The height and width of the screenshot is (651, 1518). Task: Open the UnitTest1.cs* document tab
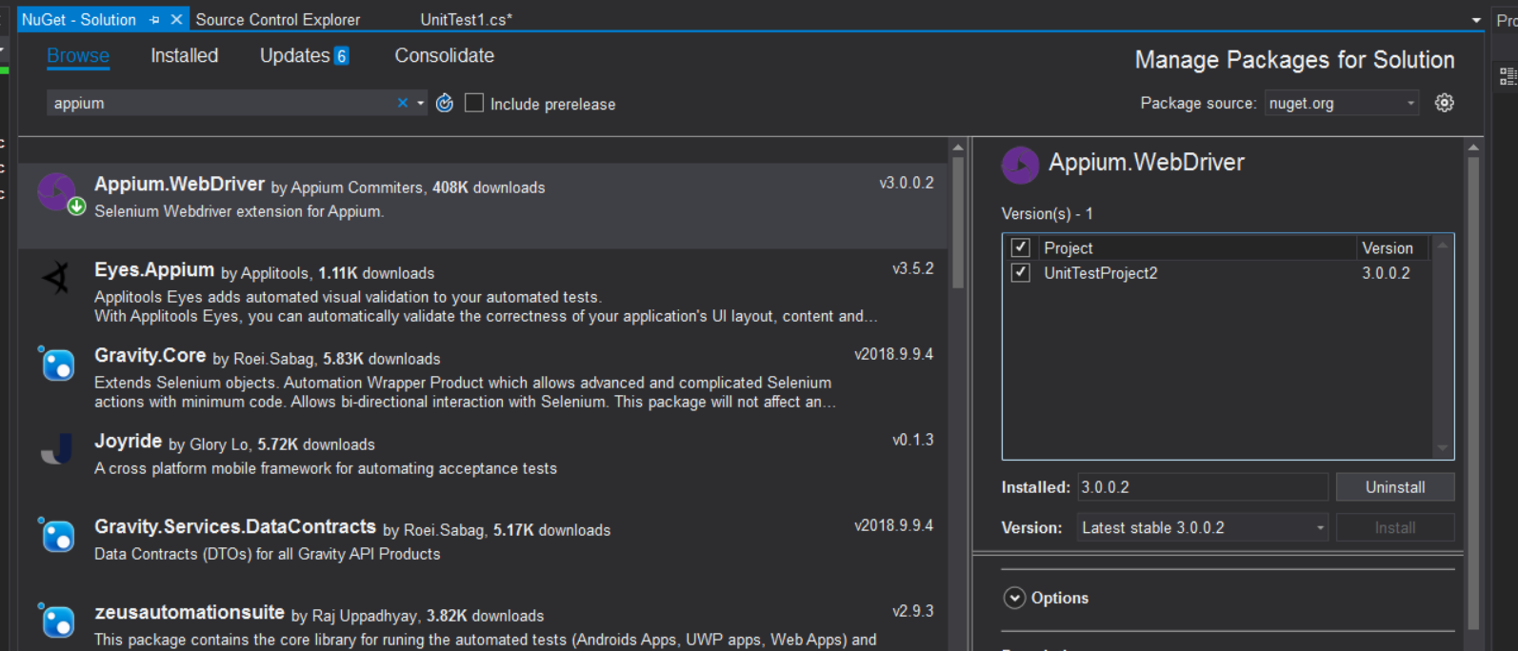[x=467, y=19]
